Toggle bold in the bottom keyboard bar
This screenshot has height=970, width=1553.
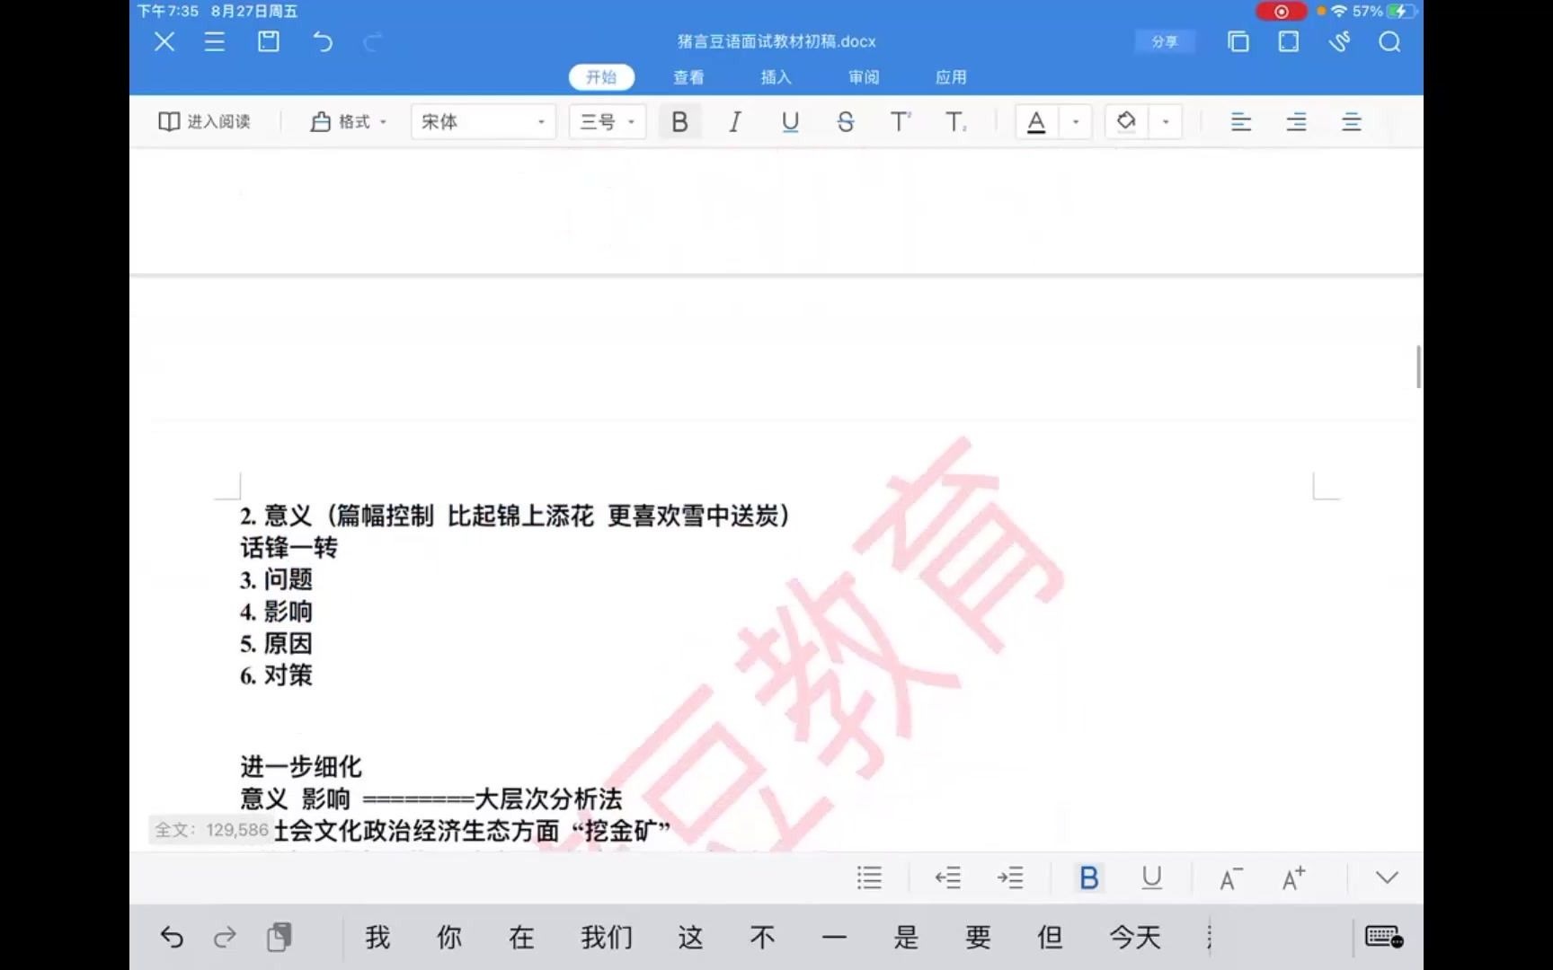click(x=1088, y=877)
